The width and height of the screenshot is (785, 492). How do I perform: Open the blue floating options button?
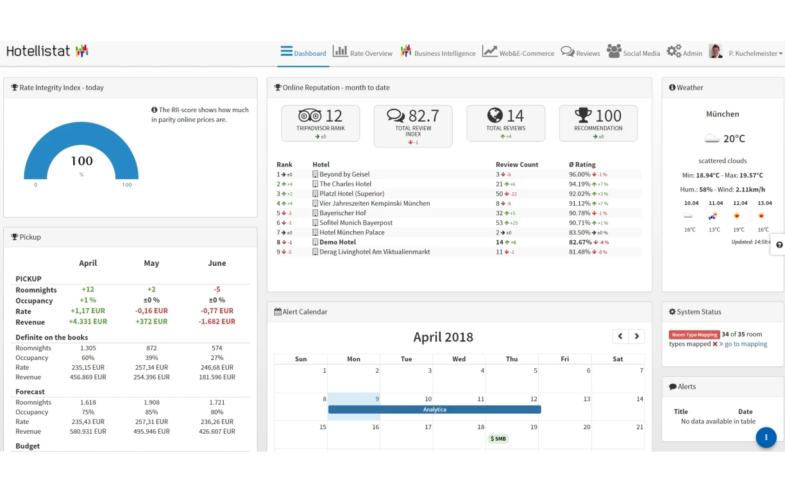click(766, 438)
